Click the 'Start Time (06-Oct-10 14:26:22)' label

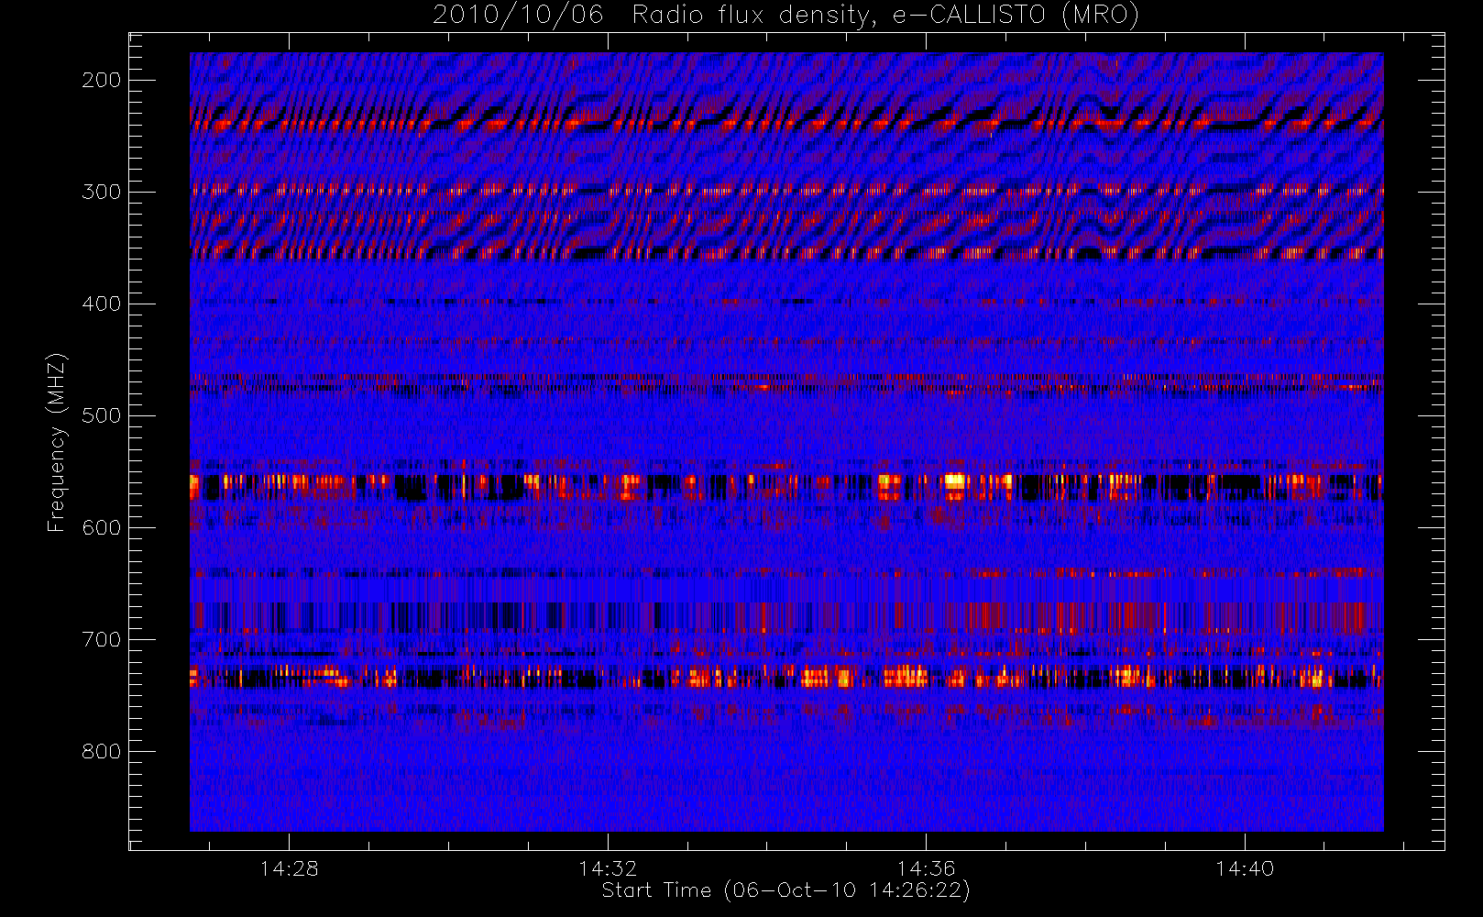tap(785, 890)
